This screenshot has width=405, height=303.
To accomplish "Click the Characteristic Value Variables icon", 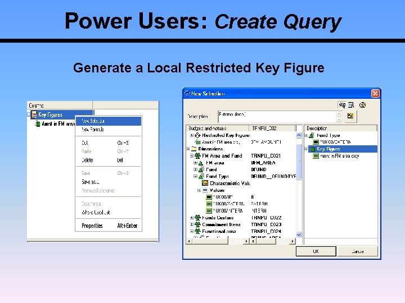I will click(x=205, y=183).
